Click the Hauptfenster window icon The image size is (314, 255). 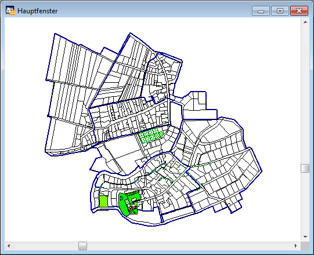(x=10, y=10)
